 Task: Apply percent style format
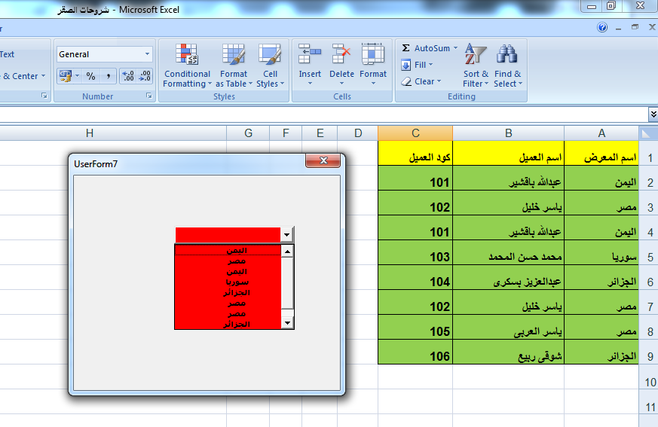[90, 76]
